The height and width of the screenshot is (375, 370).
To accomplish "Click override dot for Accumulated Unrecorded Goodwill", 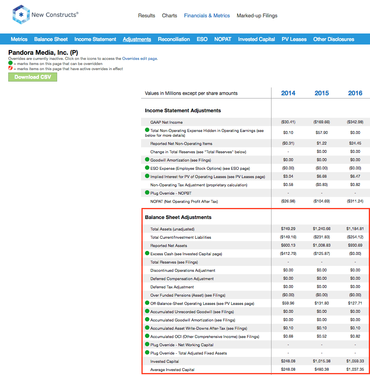I will tap(147, 311).
